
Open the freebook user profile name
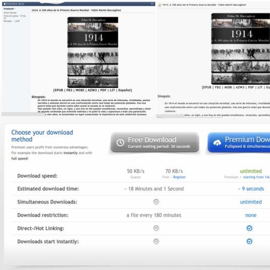9,9
